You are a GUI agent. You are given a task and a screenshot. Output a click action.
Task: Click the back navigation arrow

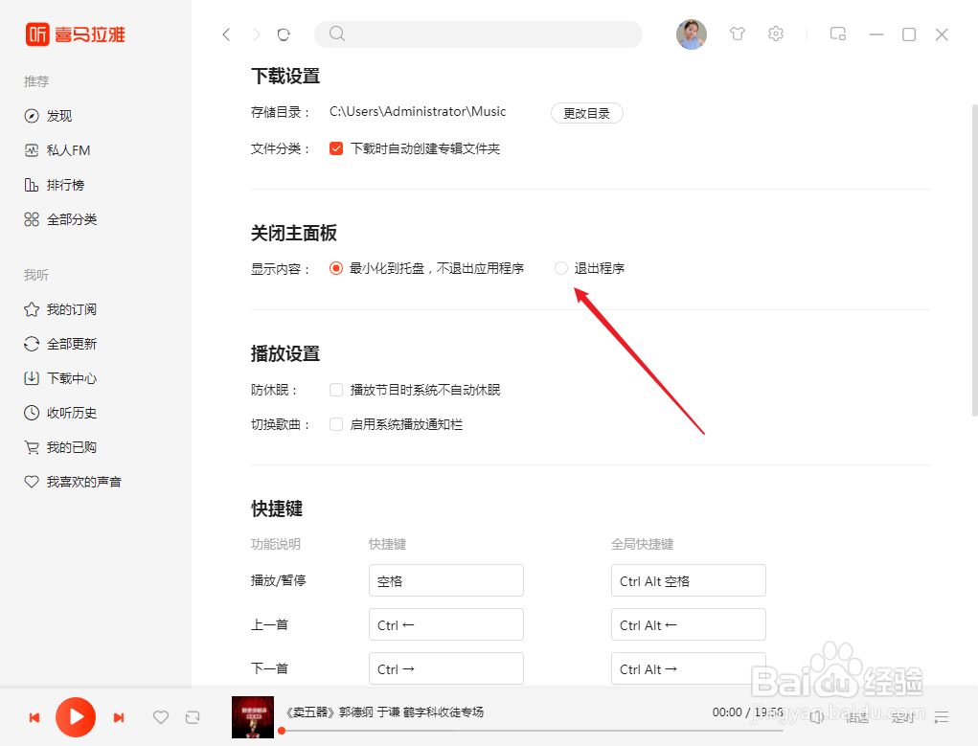point(226,34)
